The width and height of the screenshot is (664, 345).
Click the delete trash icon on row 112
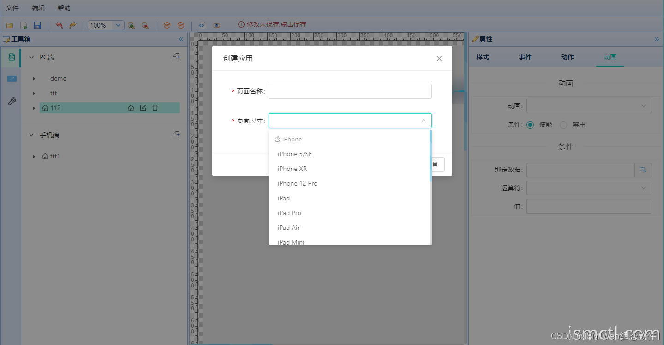(155, 108)
